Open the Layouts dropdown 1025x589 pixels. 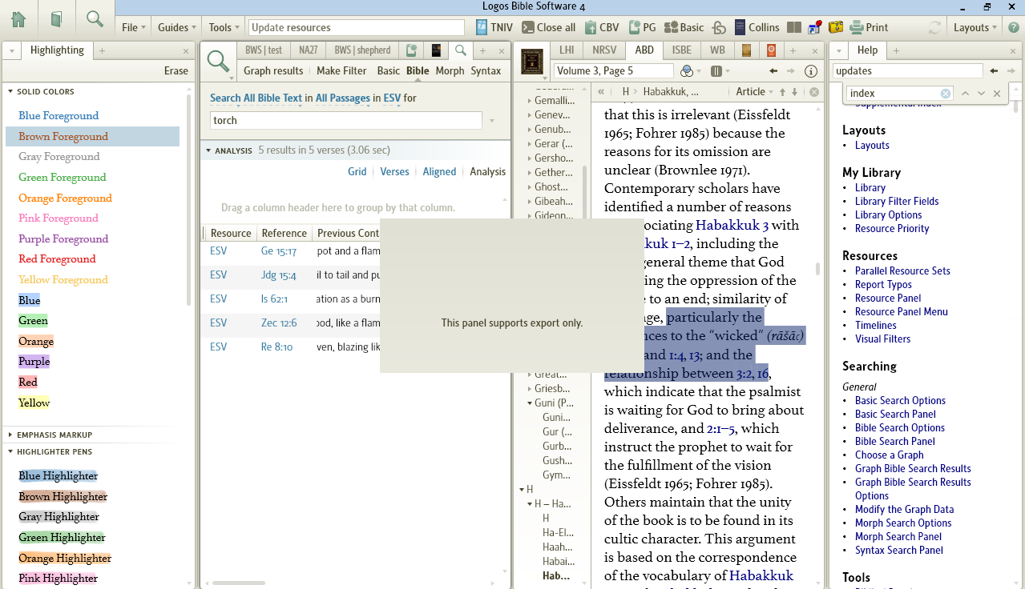point(975,27)
